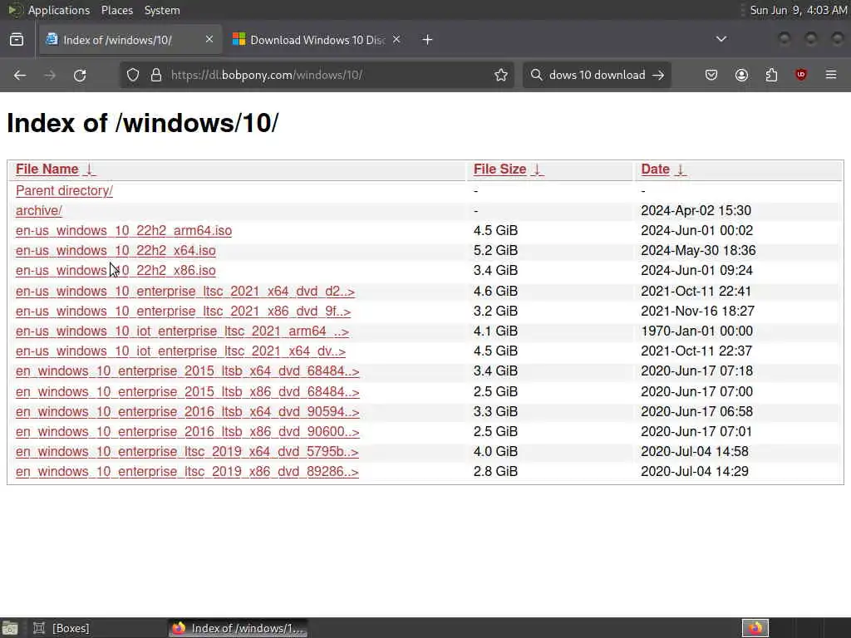Open enterprise 2016 ltsb x64 dvd 90594 link
The width and height of the screenshot is (851, 638).
(x=187, y=412)
